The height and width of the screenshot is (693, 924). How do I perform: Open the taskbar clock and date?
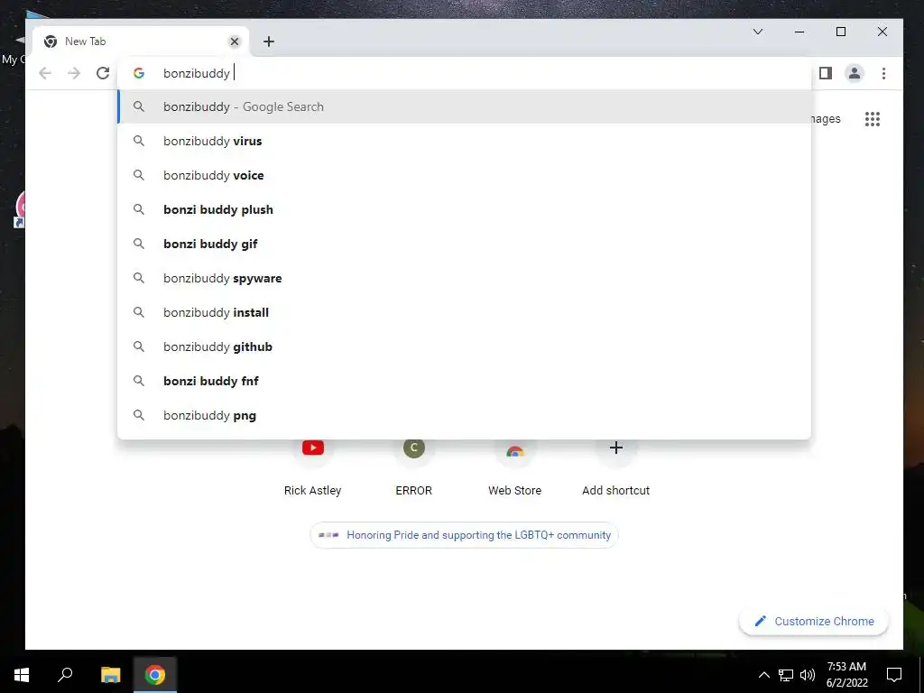pos(846,675)
